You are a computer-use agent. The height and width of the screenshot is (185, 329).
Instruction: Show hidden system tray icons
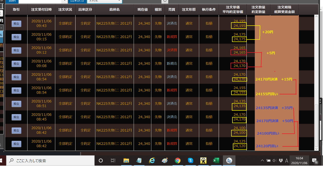click(x=262, y=161)
